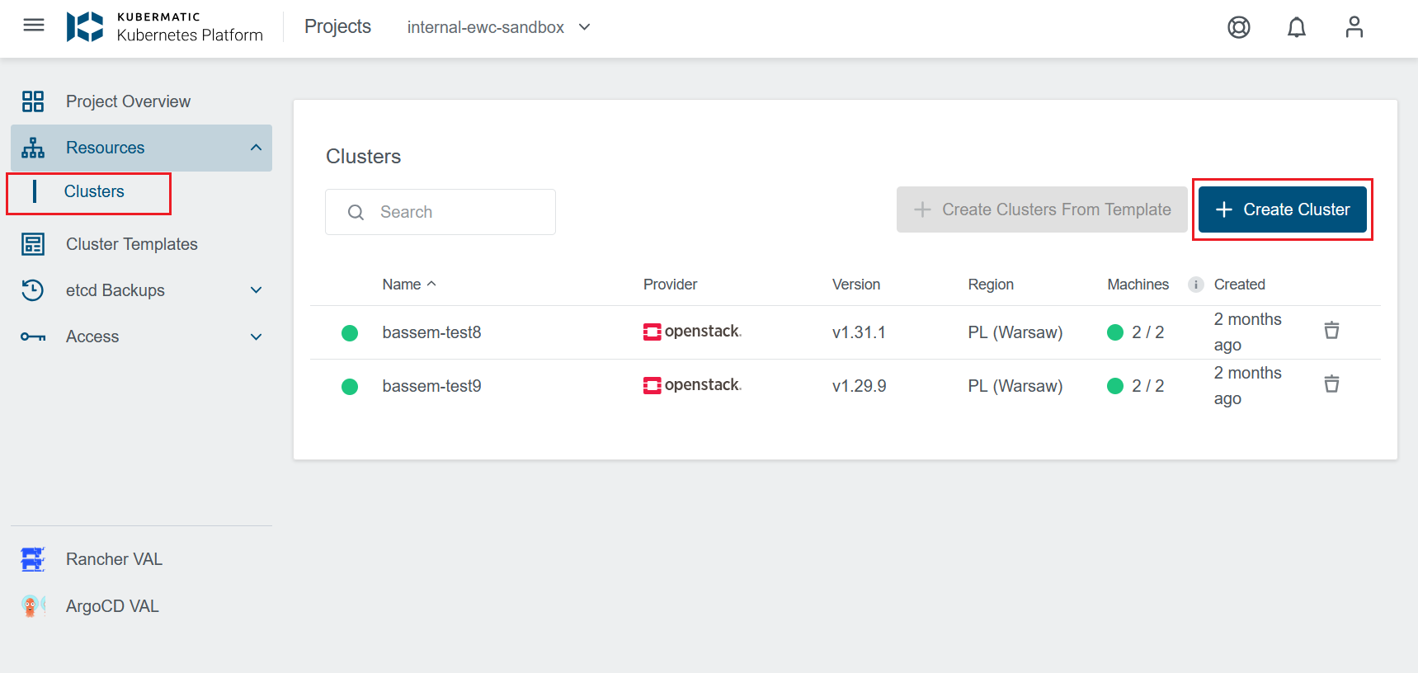
Task: Click the Cluster Templates icon
Action: click(33, 244)
